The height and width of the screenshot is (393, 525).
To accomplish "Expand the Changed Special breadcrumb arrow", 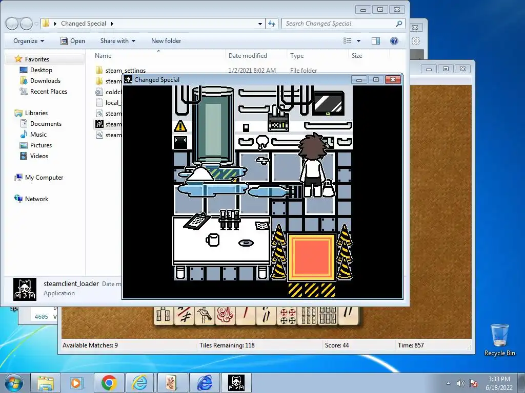I will (112, 24).
